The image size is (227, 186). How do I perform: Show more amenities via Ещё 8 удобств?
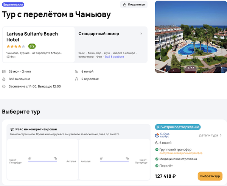point(114,56)
